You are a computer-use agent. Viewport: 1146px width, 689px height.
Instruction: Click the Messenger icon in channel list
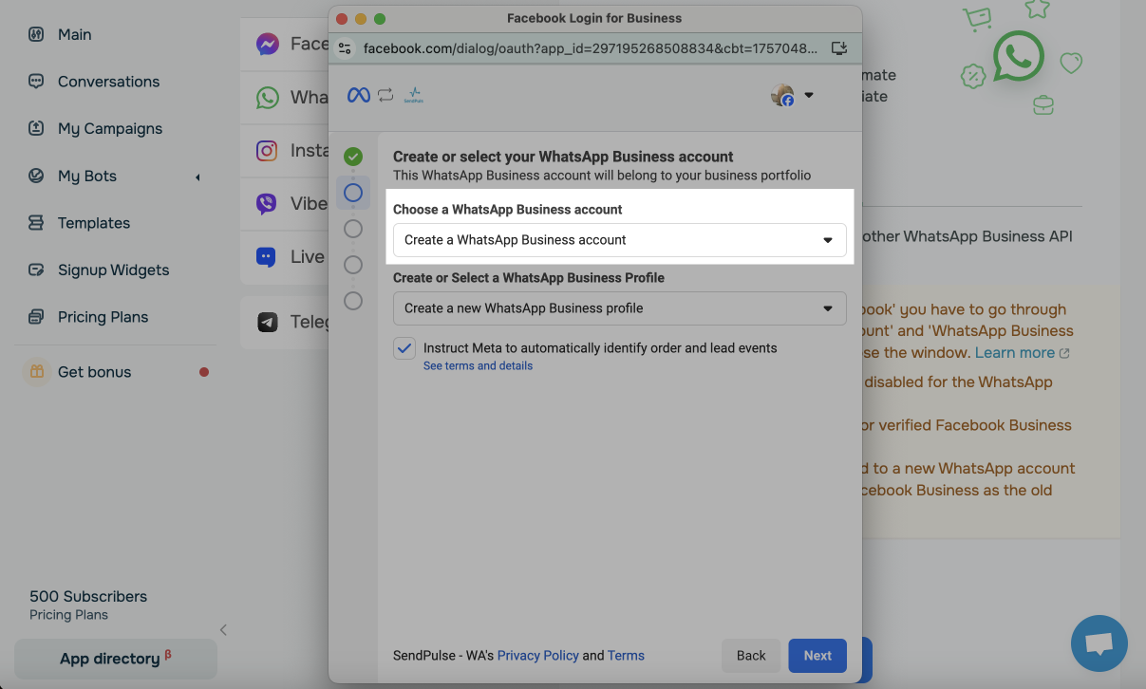pyautogui.click(x=268, y=45)
